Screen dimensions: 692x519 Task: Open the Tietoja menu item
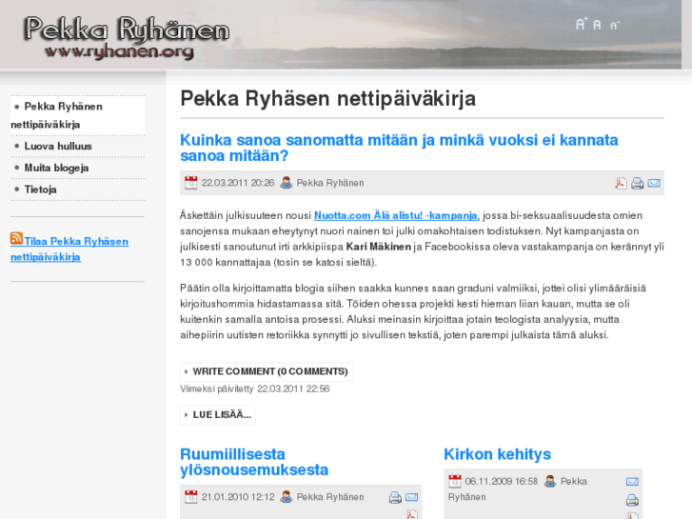40,190
